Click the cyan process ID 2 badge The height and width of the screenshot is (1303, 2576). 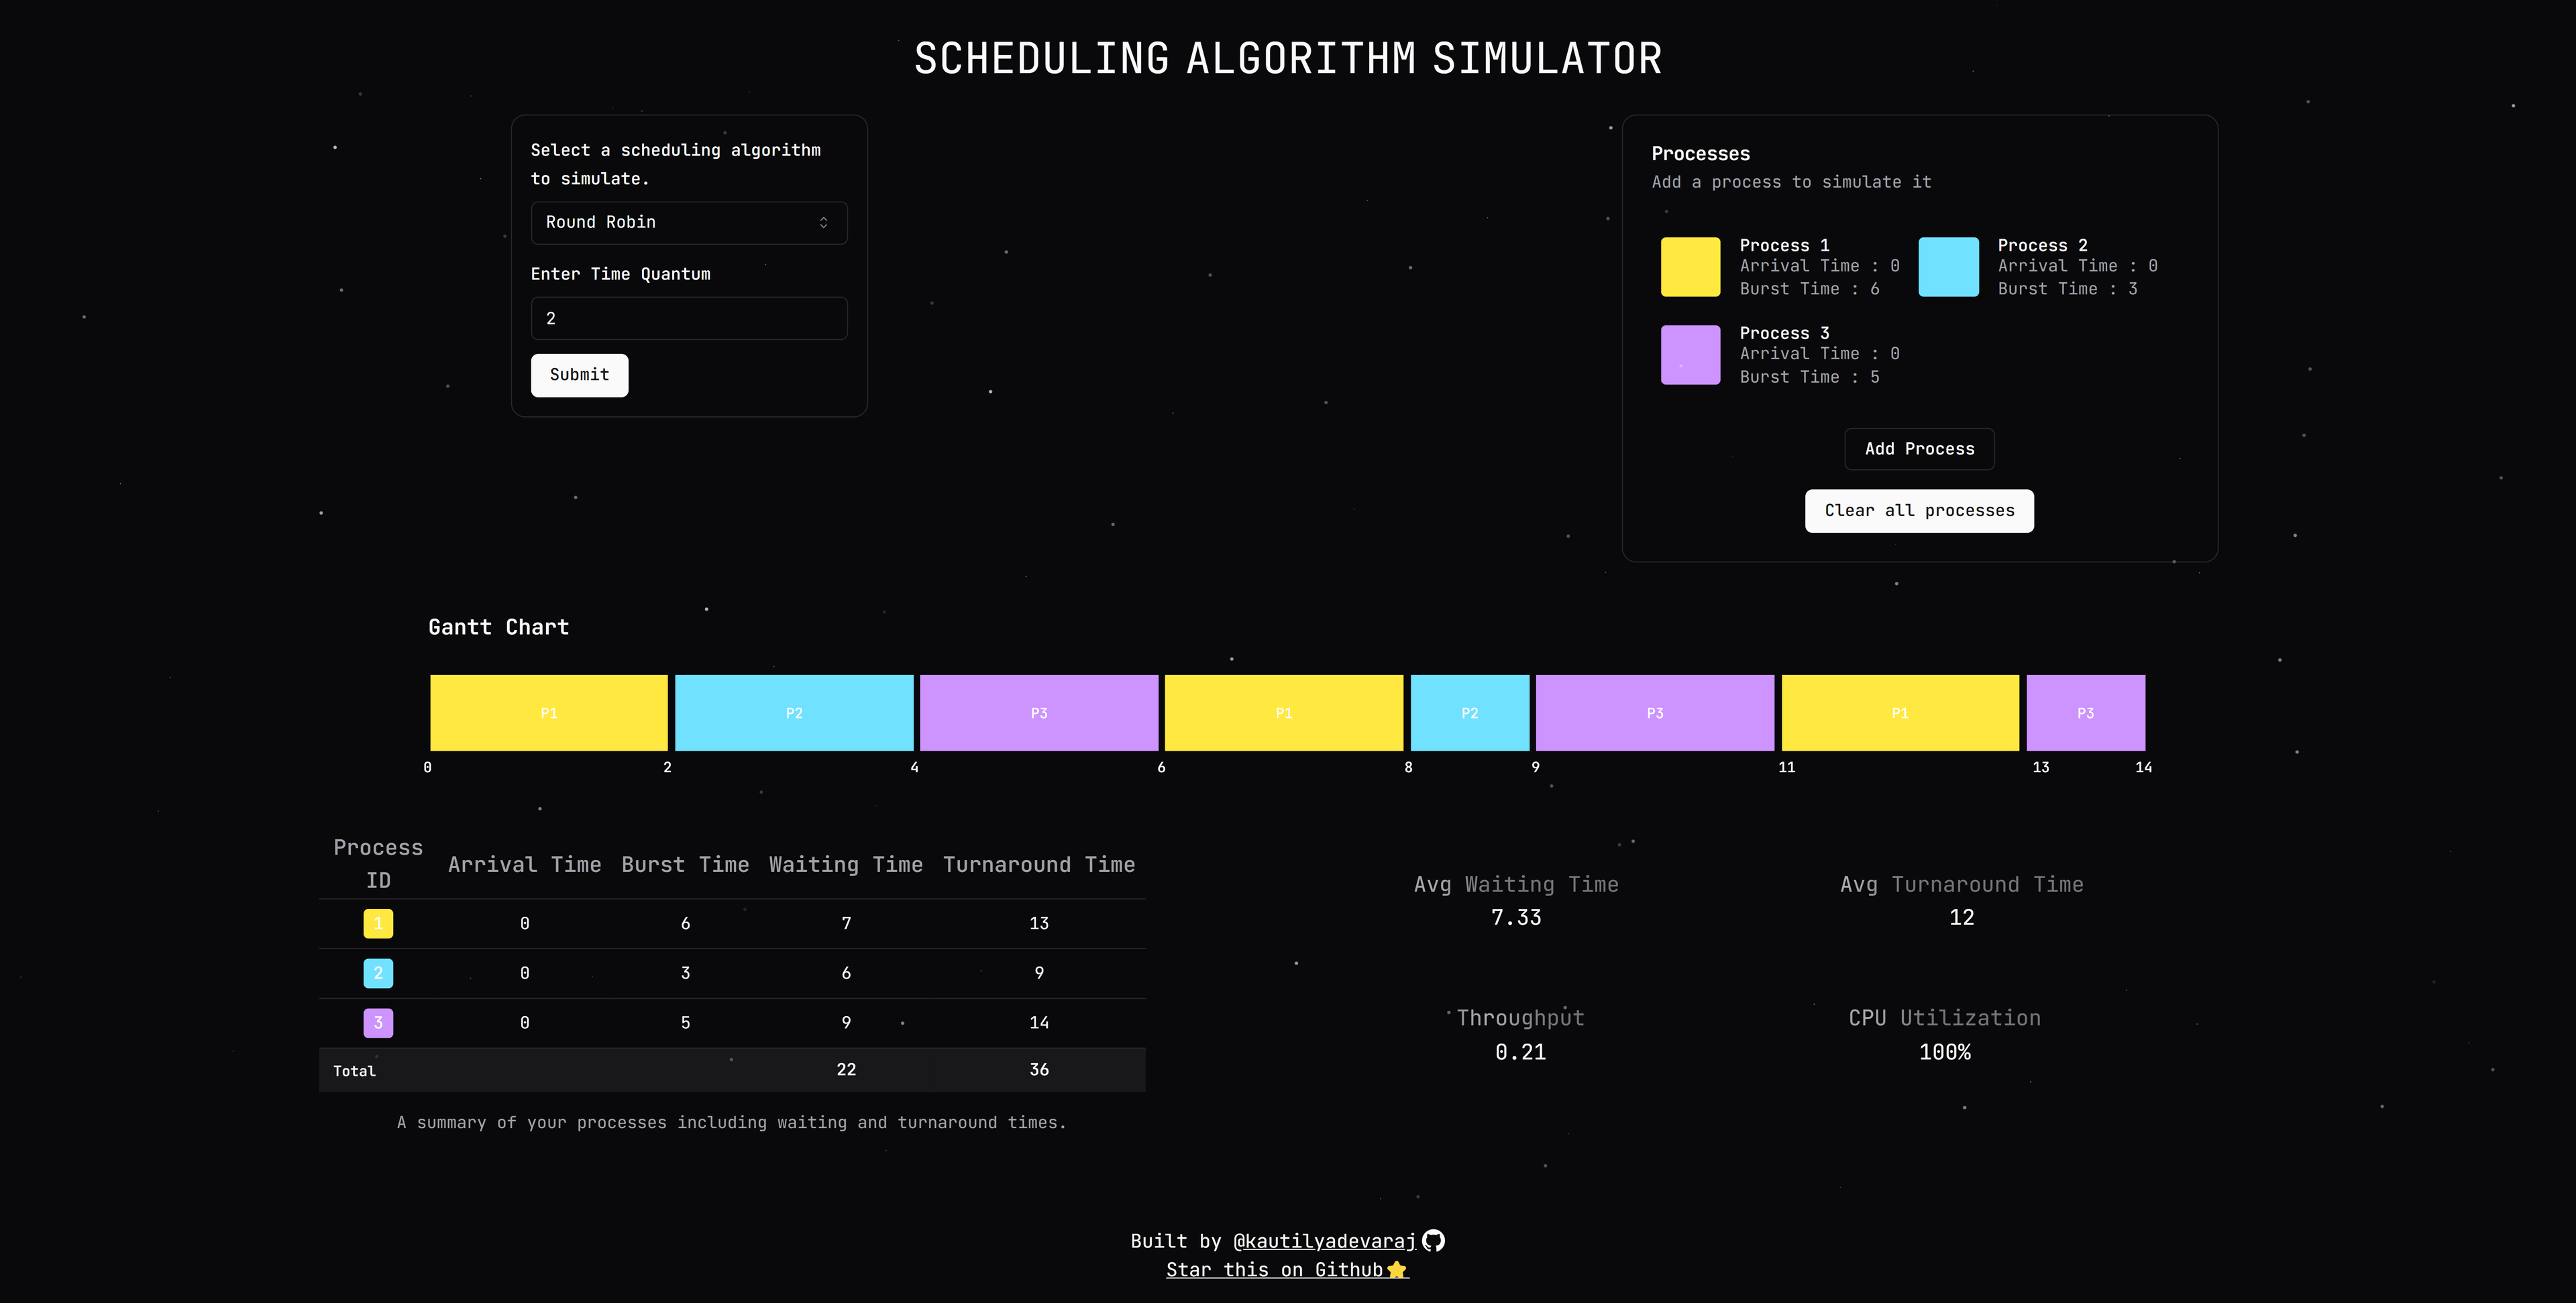378,973
